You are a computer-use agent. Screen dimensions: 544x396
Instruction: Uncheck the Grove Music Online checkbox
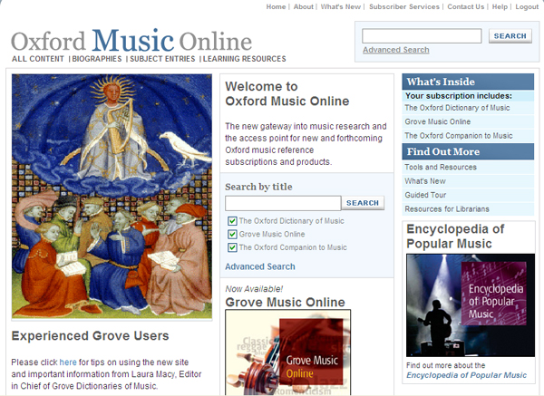point(232,235)
